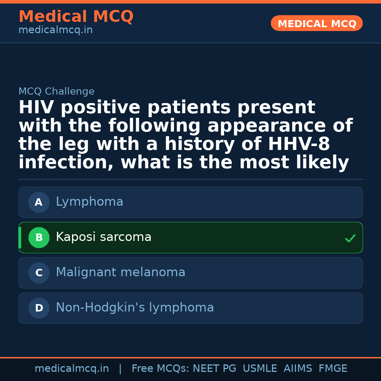This screenshot has width=381, height=381.
Task: Click the letter D option circle
Action: [39, 308]
